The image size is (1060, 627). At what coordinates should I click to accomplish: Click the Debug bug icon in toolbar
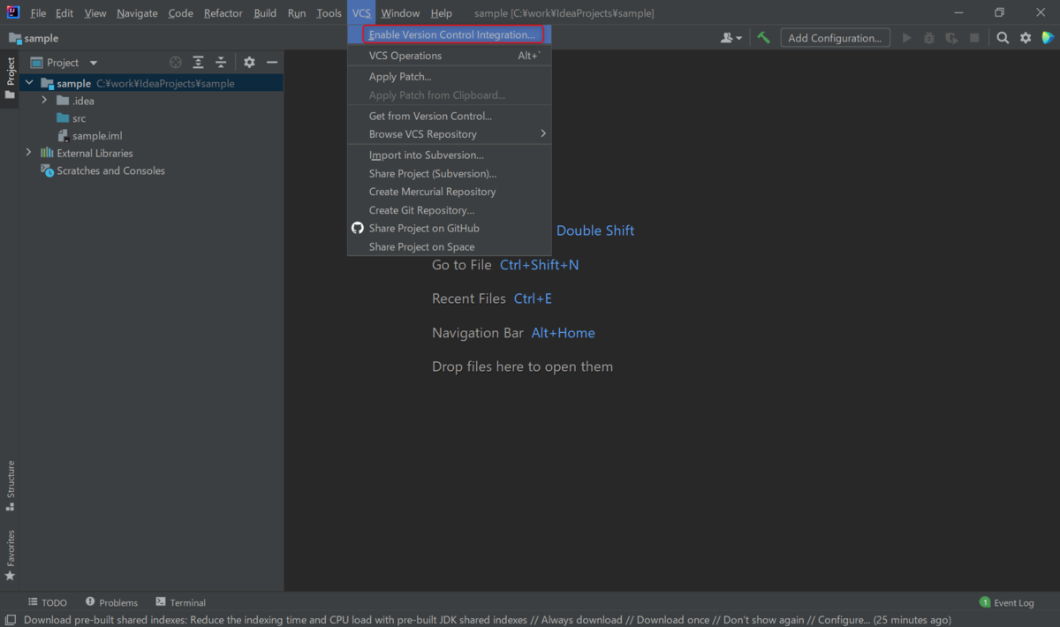click(928, 38)
